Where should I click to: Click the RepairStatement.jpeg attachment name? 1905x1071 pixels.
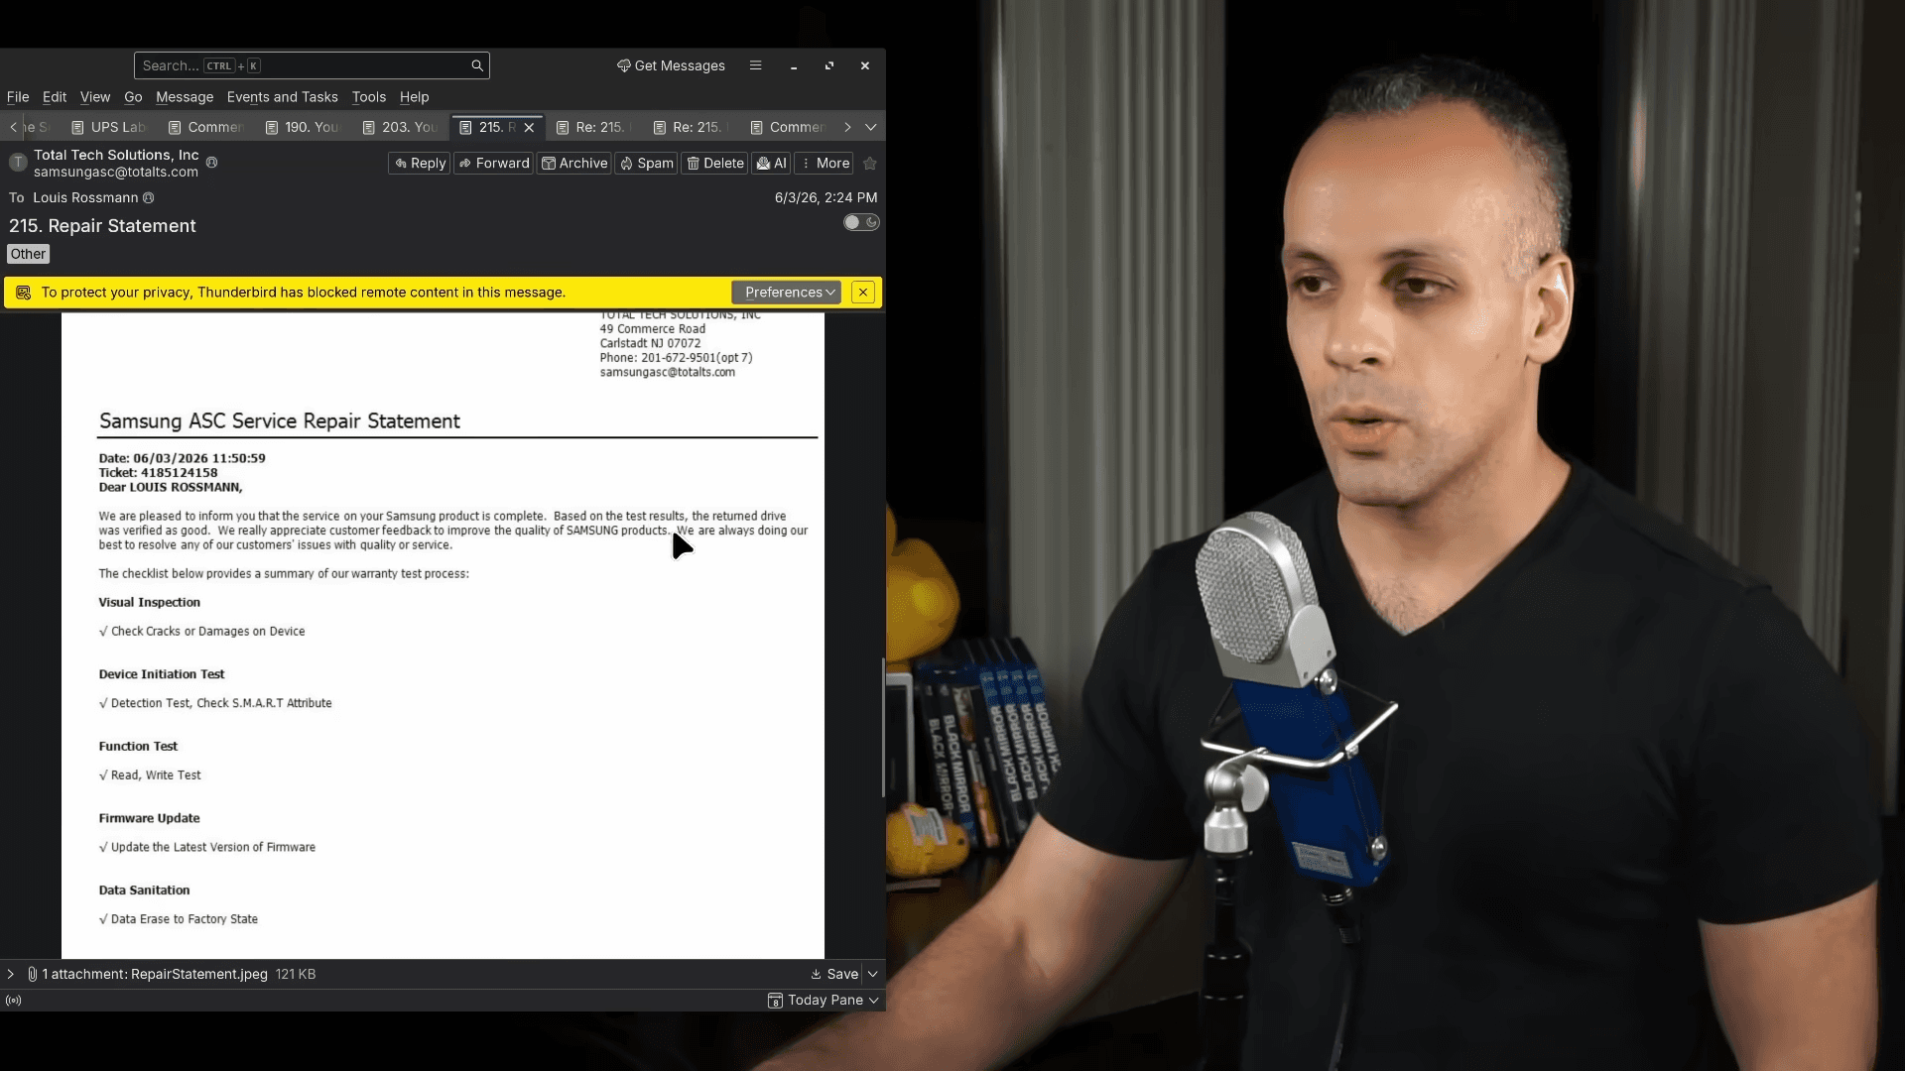[199, 974]
